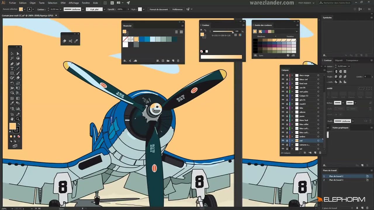Open Profil Uniforme dropdown in Contour panel
The image size is (374, 210).
coord(353,121)
